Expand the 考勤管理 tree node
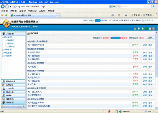Viewport: 158px width, 113px height. click(x=3, y=50)
